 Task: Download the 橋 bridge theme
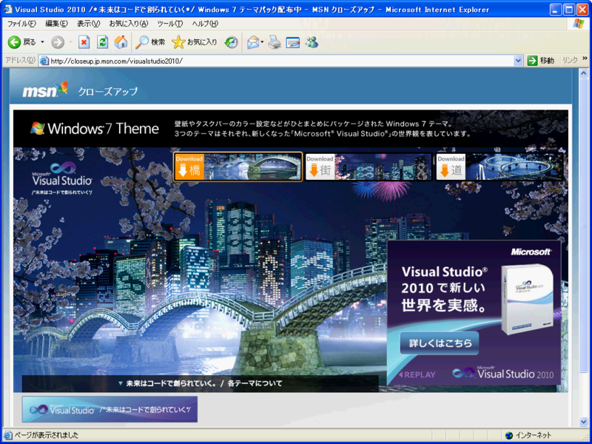coord(238,167)
